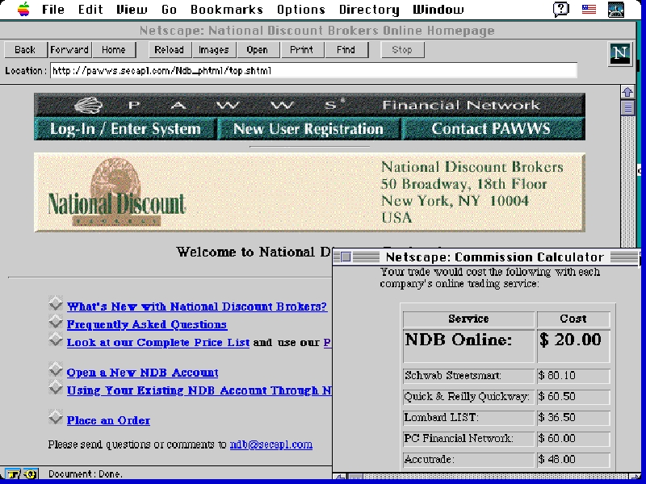Click the scroll up arrow of main window
The height and width of the screenshot is (484, 646).
[x=627, y=92]
